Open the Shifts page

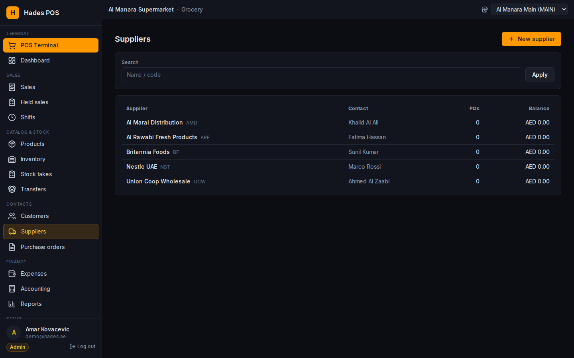[51, 117]
